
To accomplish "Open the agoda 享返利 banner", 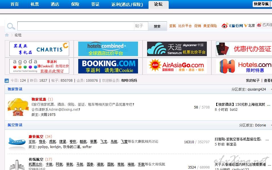I will pyautogui.click(x=39, y=66).
